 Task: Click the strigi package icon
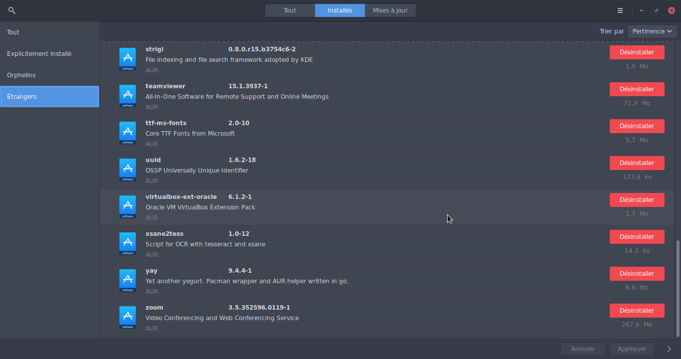point(128,59)
